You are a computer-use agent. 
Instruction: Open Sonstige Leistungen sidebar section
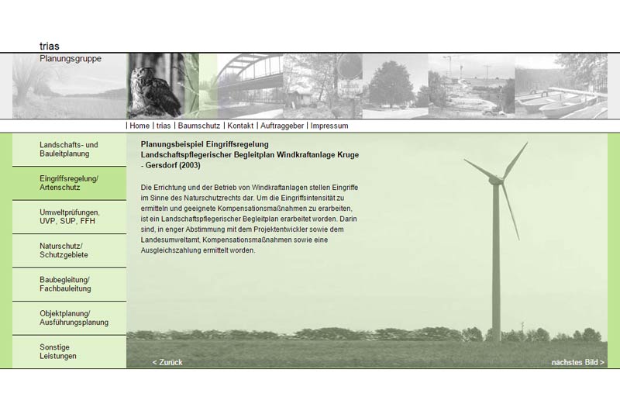click(69, 351)
